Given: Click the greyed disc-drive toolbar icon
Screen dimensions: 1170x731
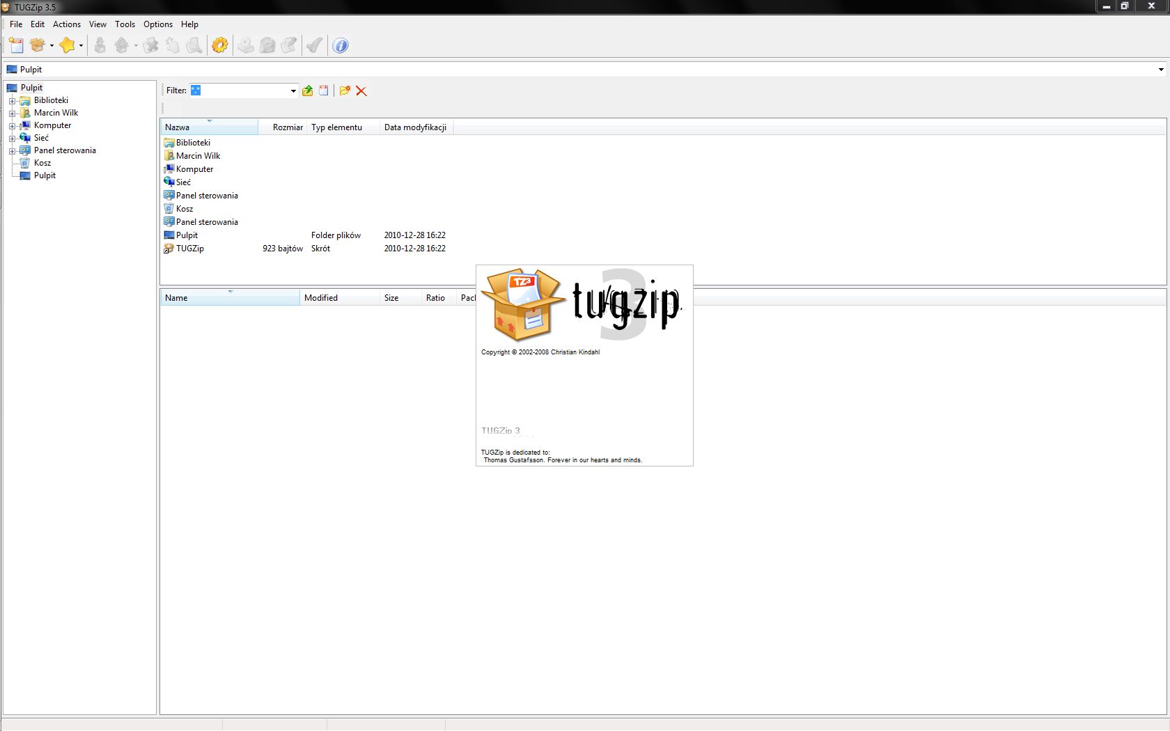Looking at the screenshot, I should click(246, 45).
